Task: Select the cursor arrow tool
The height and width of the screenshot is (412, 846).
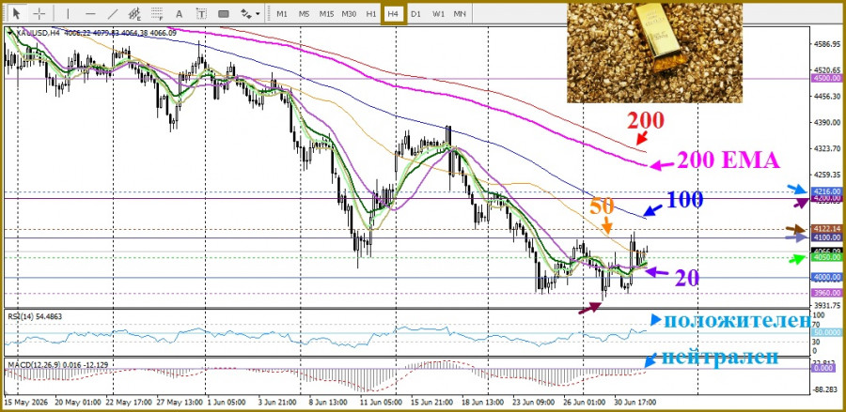Action: point(17,13)
